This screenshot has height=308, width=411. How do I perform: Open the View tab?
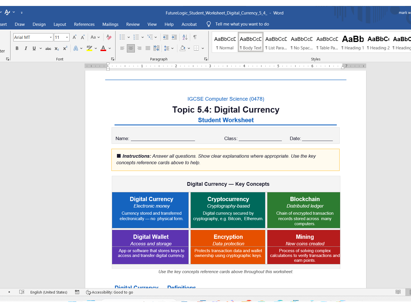pyautogui.click(x=152, y=24)
